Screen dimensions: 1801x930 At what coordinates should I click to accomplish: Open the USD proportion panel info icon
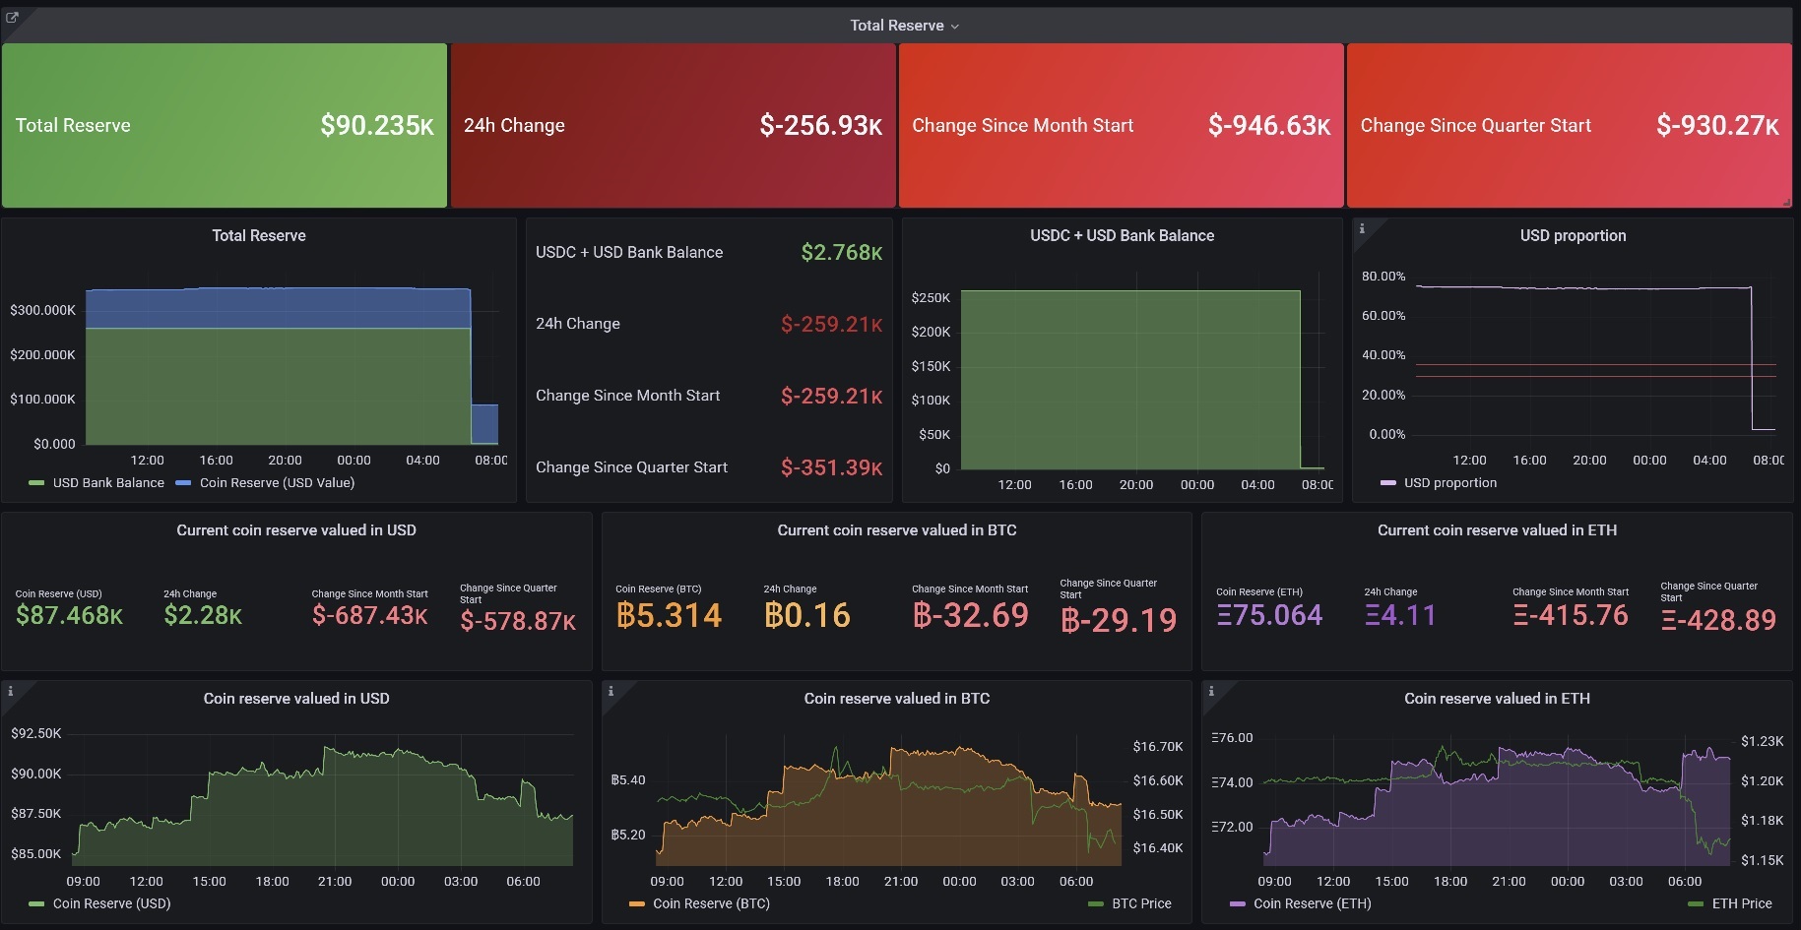(x=1362, y=228)
